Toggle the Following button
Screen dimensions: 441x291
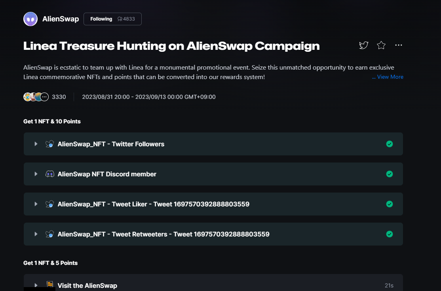click(112, 19)
